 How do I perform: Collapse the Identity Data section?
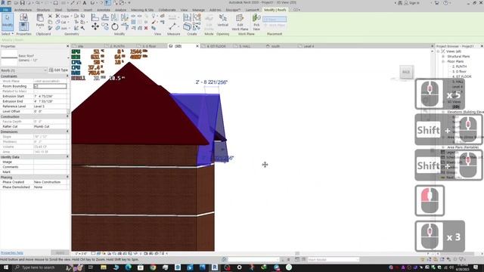67,157
